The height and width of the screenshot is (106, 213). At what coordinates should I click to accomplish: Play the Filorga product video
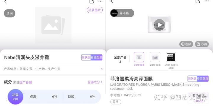pyautogui.click(x=159, y=25)
